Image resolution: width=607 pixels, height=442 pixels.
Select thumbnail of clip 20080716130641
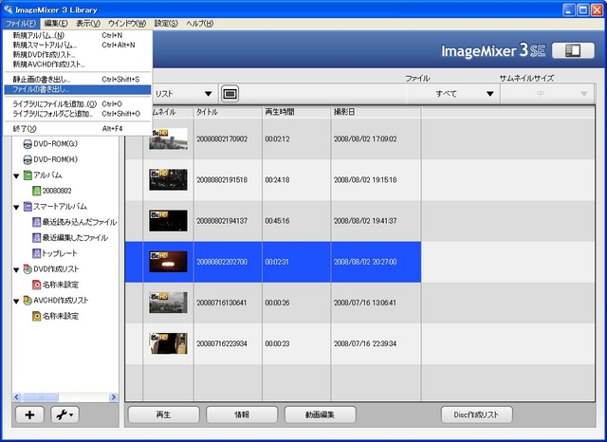pyautogui.click(x=169, y=303)
